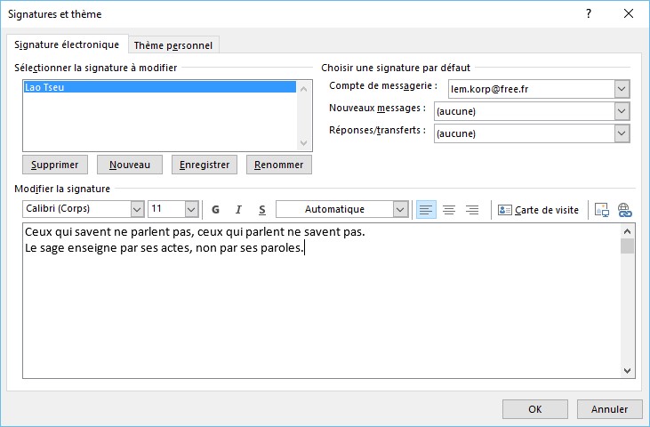Viewport: 650px width, 427px height.
Task: Switch to Thème personnel tab
Action: pos(173,45)
